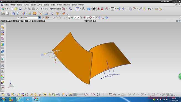181x102 pixels.
Task: Toggle the shaded-with-edges rendering style button
Action: (x=89, y=9)
